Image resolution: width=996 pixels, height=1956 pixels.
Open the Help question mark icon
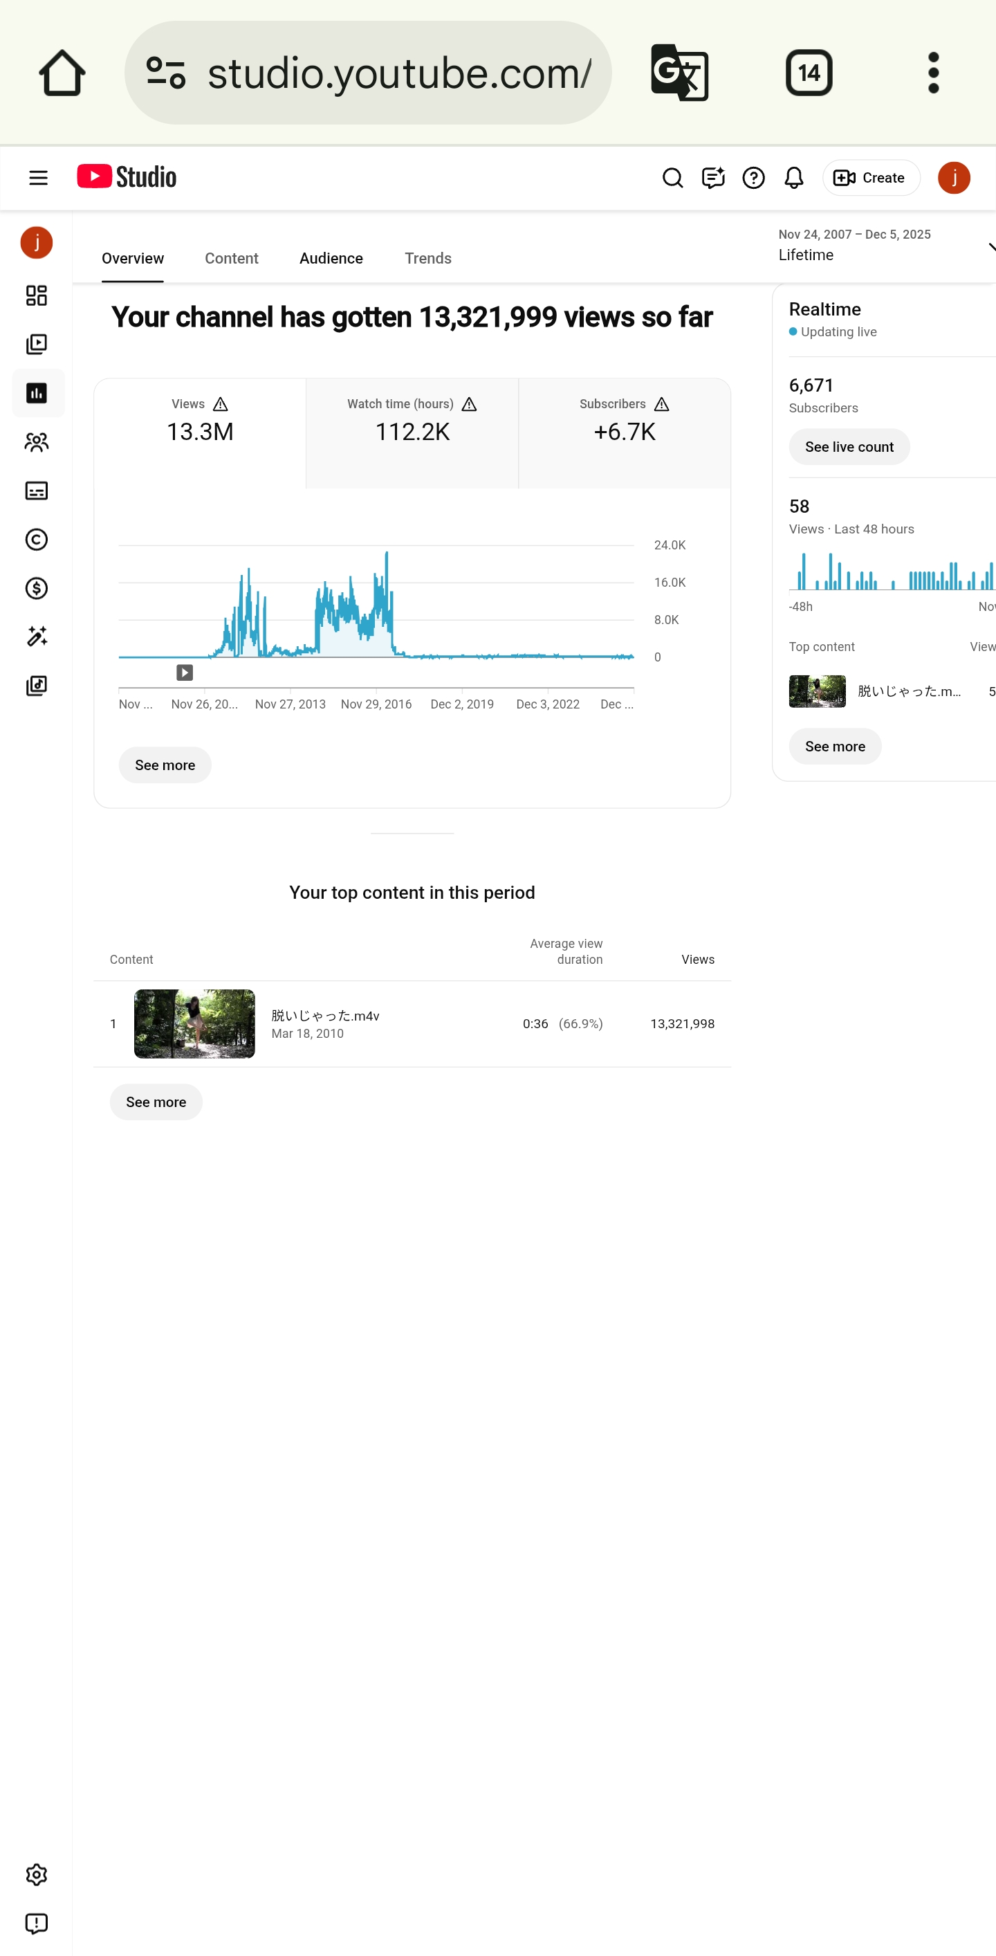[x=753, y=178]
